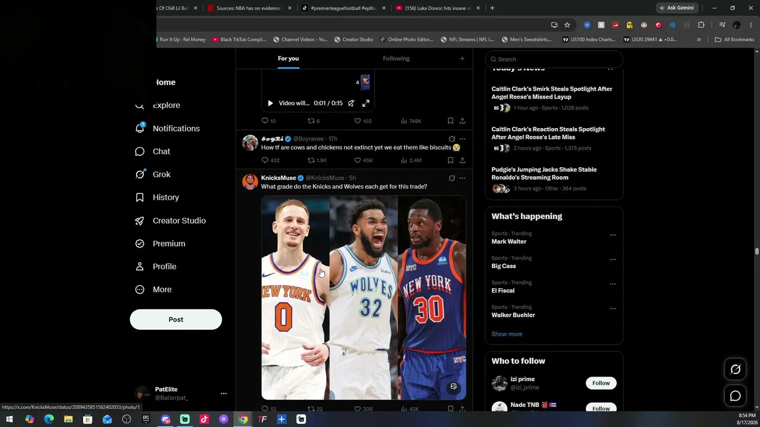Open the Windows Start menu
The image size is (760, 427).
[x=9, y=419]
